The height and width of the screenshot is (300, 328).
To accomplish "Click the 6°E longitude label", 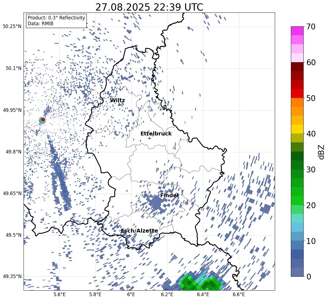I will pyautogui.click(x=131, y=294).
